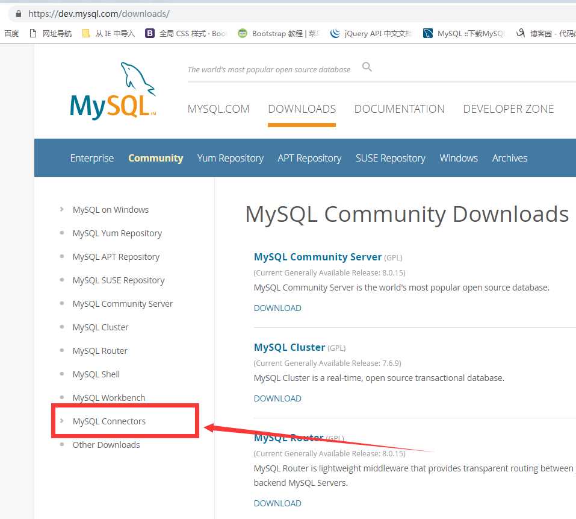Click 'MySQL Router is lightweight middleware' description

(413, 476)
